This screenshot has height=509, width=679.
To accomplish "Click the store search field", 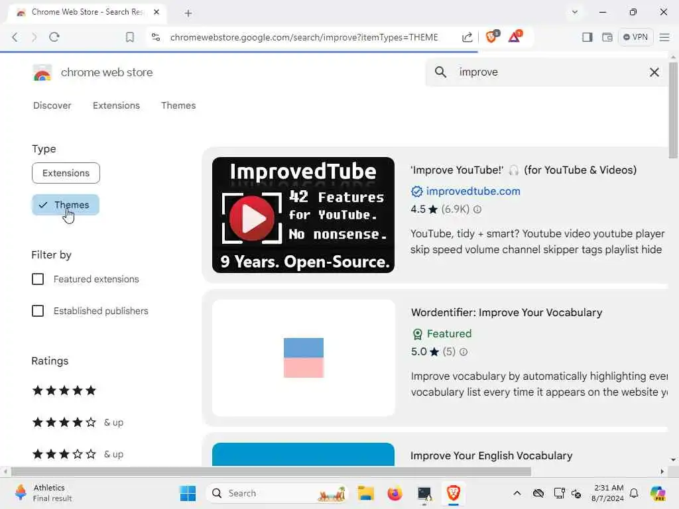I will point(546,72).
